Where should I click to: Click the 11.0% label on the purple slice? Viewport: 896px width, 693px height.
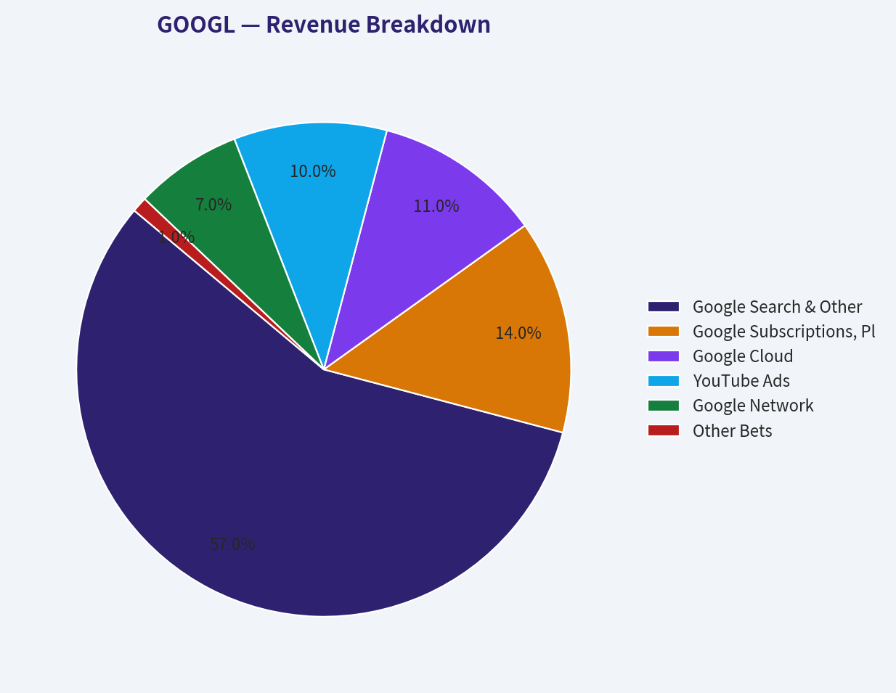pyautogui.click(x=436, y=206)
